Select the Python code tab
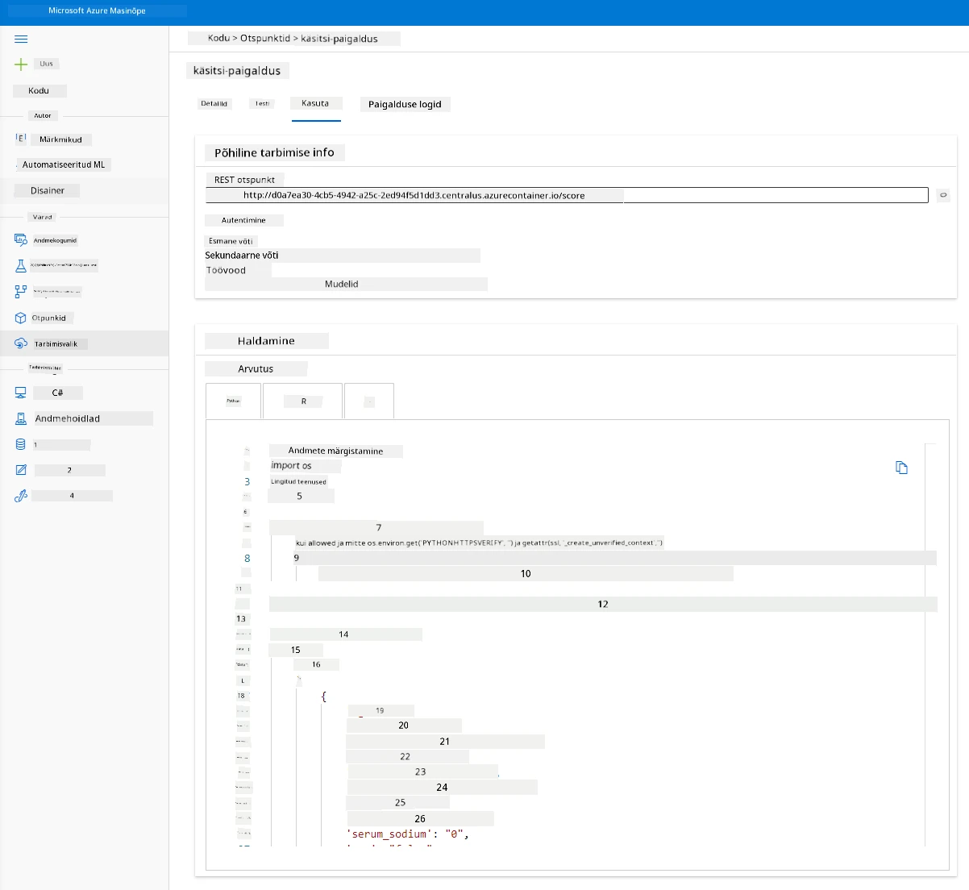Image resolution: width=969 pixels, height=890 pixels. 234,401
